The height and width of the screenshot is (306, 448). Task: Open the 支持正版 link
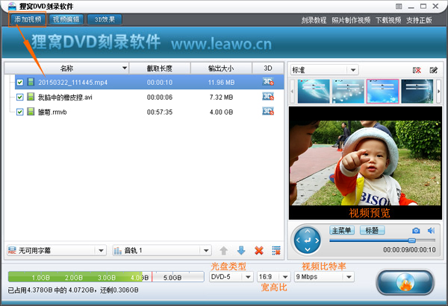[x=419, y=20]
